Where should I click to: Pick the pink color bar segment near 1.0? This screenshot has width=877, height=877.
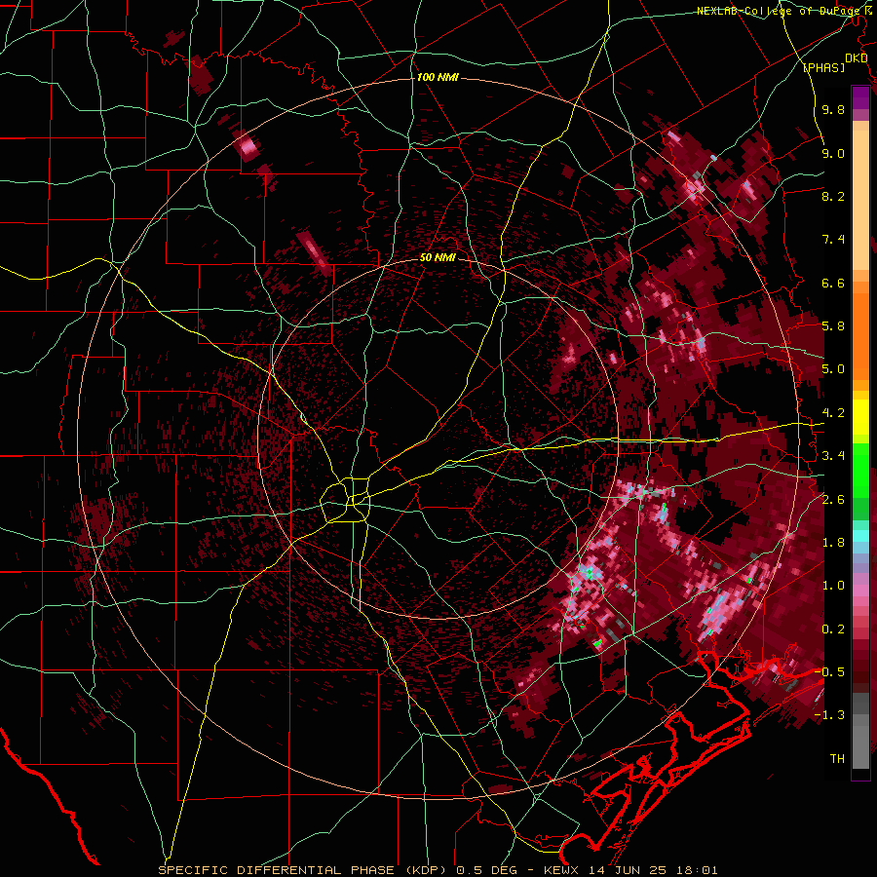coord(860,591)
